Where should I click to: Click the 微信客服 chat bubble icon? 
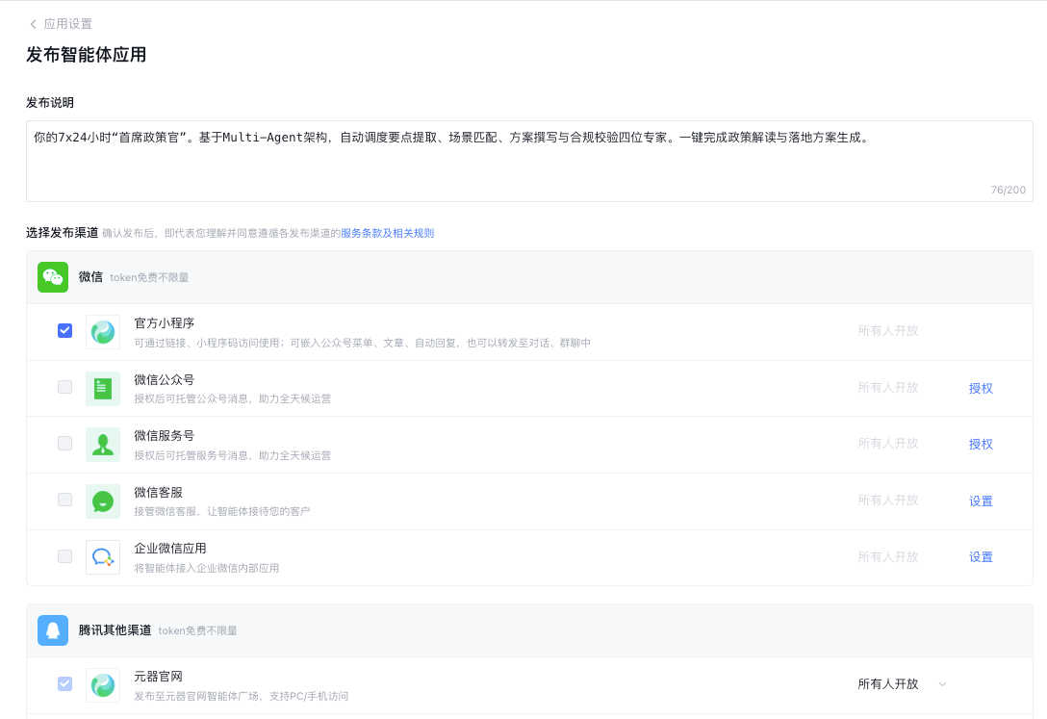coord(103,501)
